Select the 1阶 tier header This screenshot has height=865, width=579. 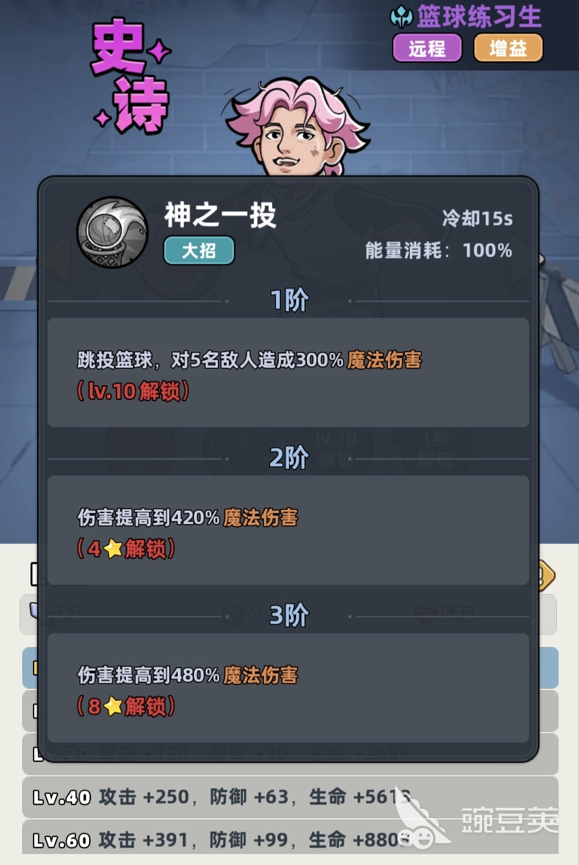(x=289, y=300)
